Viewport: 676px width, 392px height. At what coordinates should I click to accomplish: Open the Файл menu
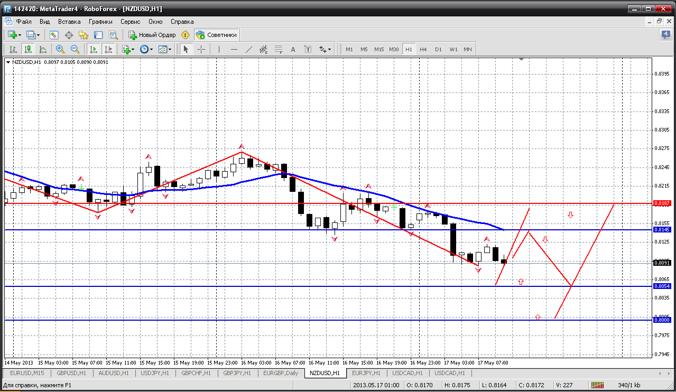tap(24, 22)
